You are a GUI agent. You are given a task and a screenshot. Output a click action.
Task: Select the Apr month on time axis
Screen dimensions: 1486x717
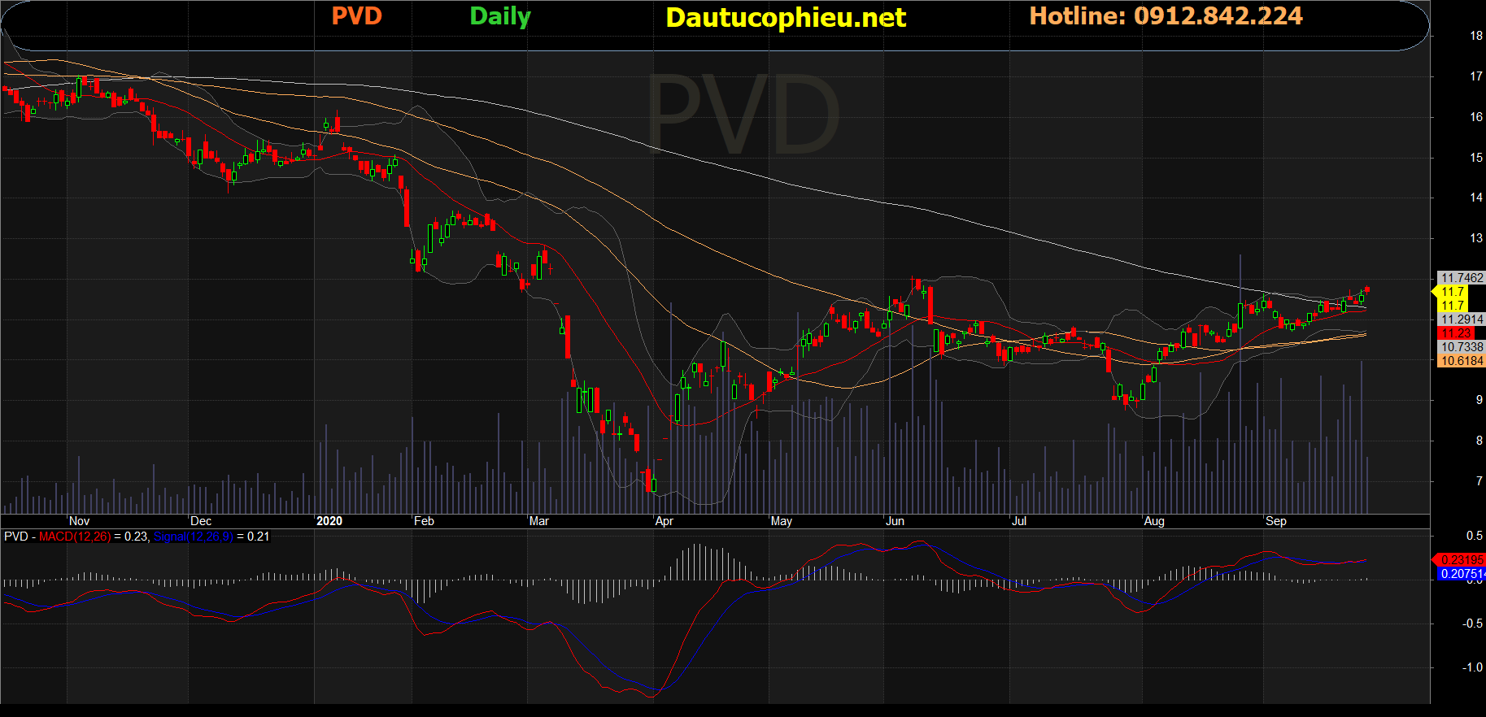664,521
